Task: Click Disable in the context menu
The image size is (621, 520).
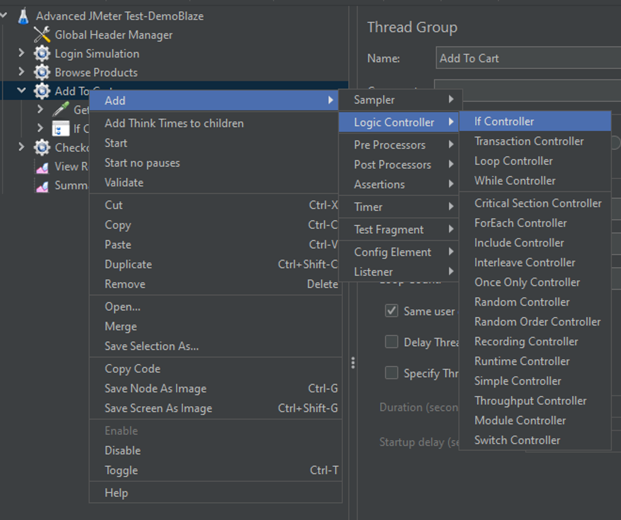Action: [216, 450]
